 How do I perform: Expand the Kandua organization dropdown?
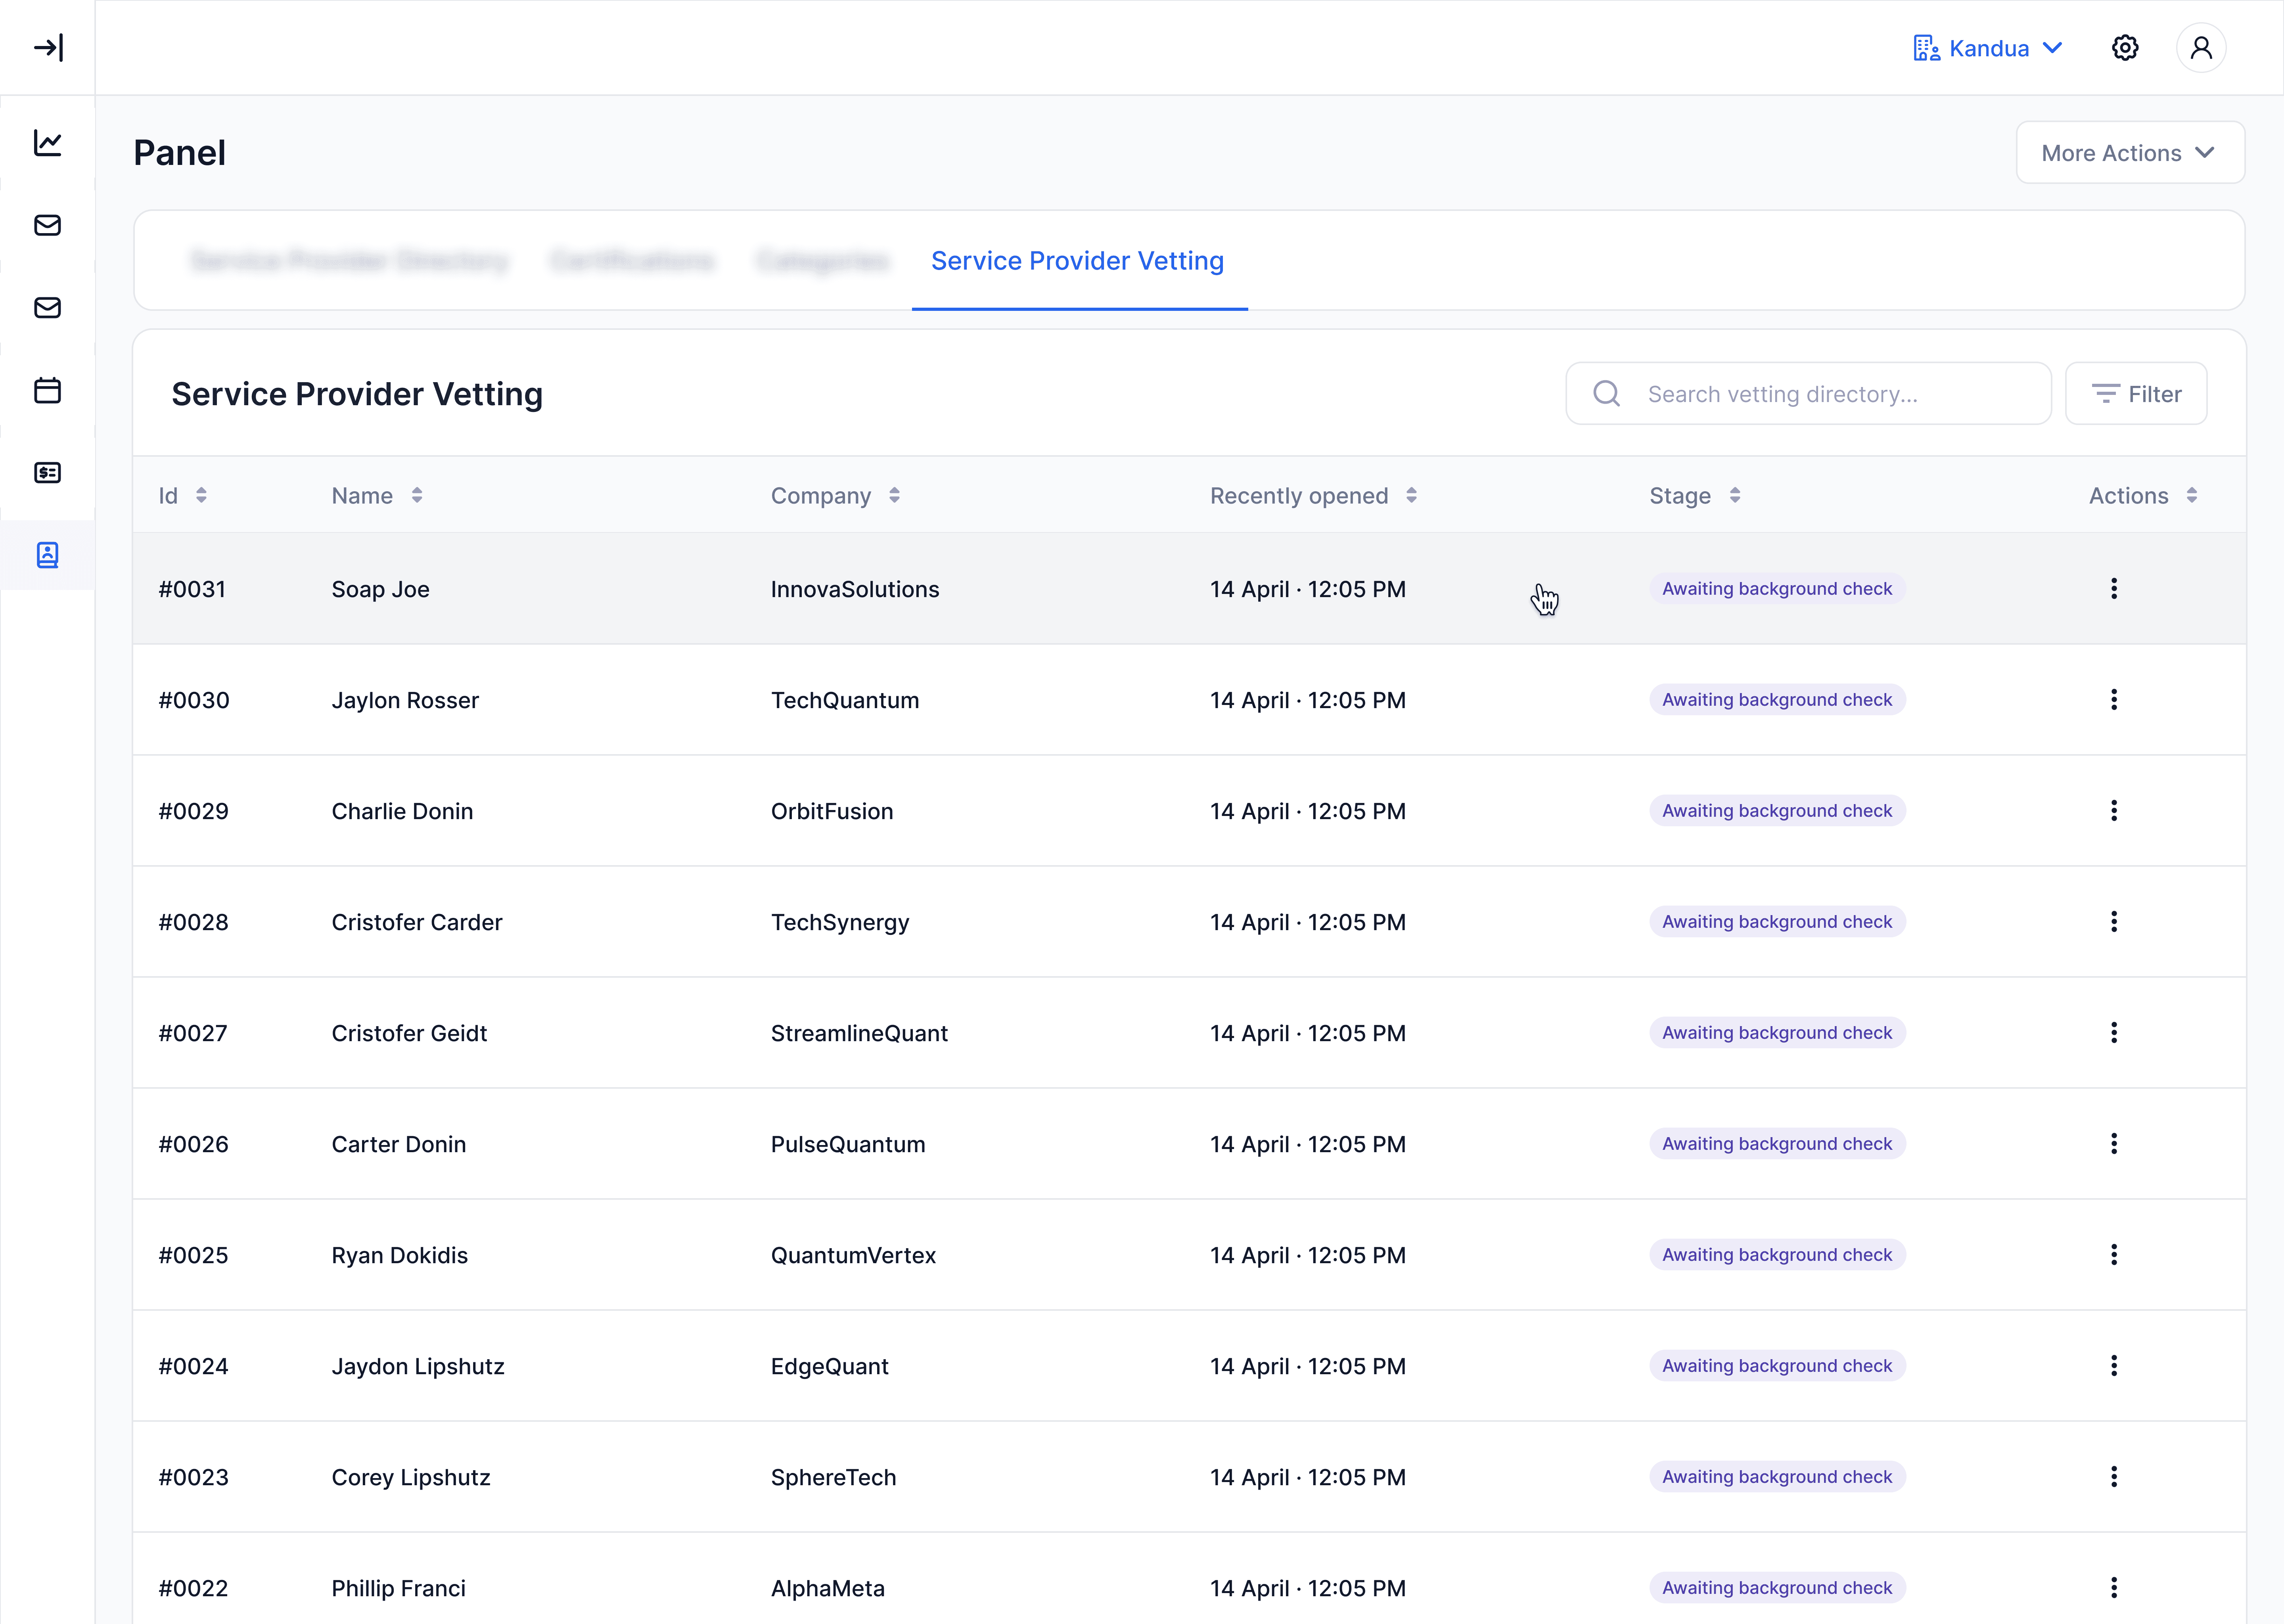coord(1988,48)
